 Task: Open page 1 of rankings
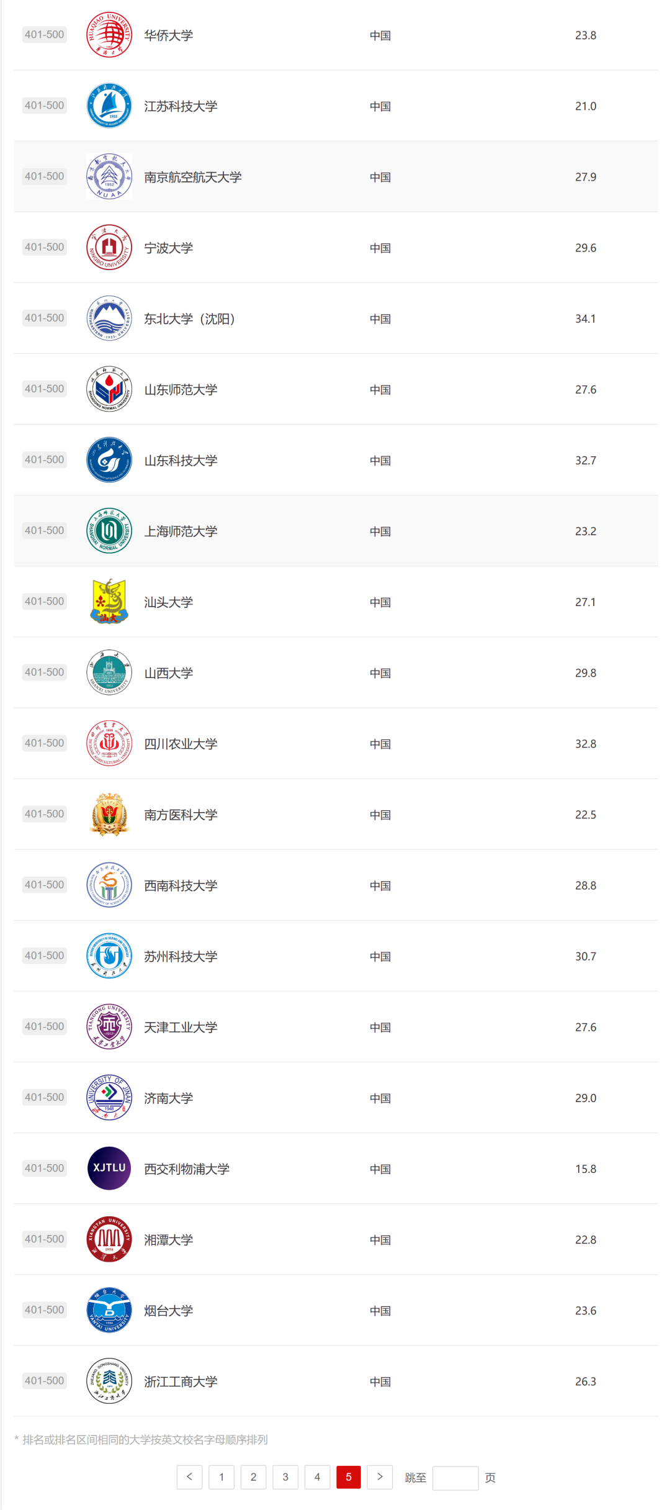221,1477
